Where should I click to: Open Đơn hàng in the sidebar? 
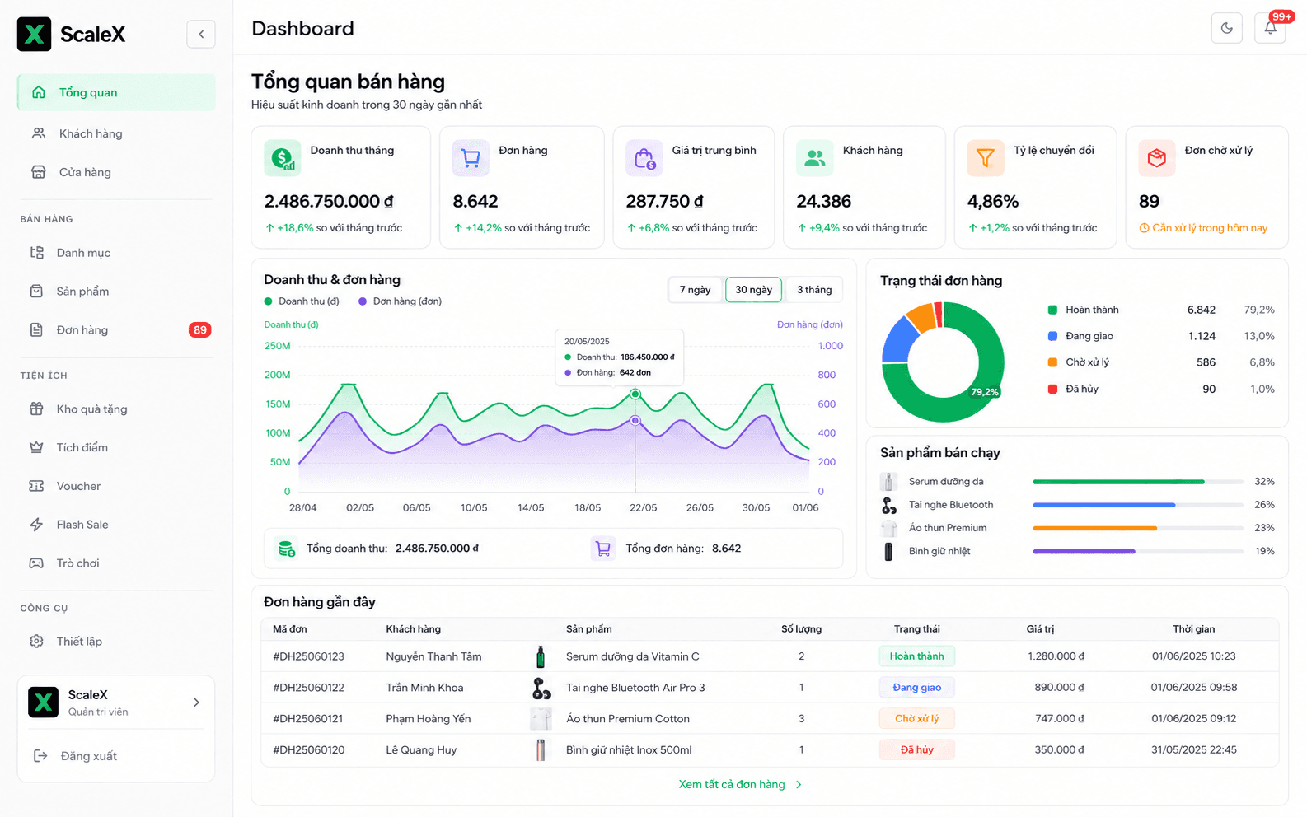point(116,330)
